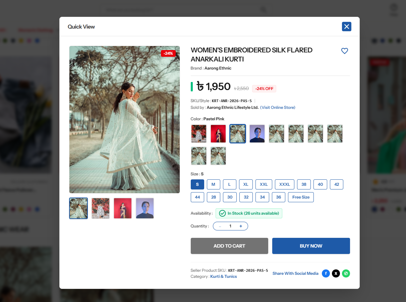Click seller name Aarong Ethnic Lifestyle Ltd.
Viewport: 406px width, 302px height.
tap(233, 107)
